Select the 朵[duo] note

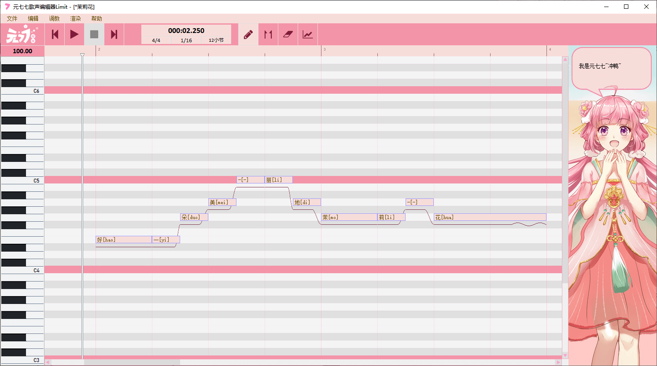(x=194, y=217)
